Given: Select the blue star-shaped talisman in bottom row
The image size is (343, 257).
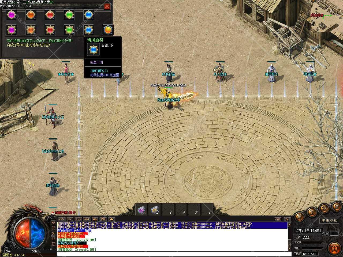Looking at the screenshot, I should (89, 30).
